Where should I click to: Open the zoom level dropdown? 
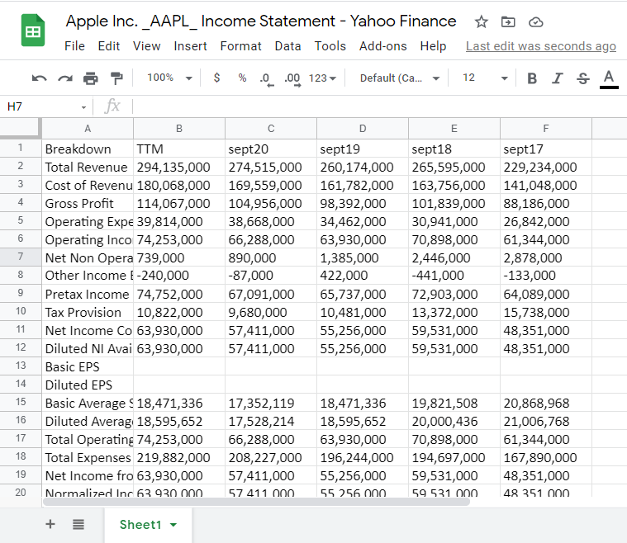point(169,78)
